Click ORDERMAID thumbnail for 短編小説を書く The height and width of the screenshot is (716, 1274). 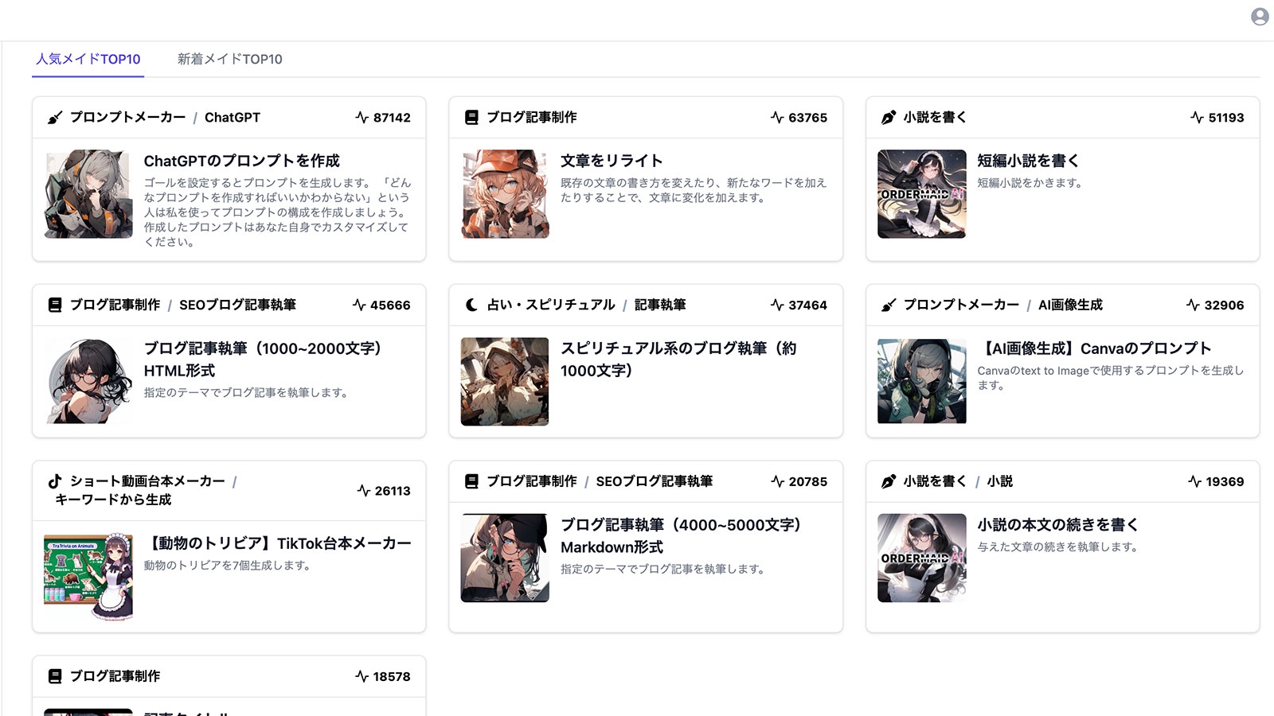click(x=922, y=194)
